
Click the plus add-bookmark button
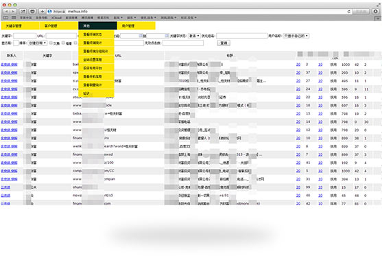point(42,11)
